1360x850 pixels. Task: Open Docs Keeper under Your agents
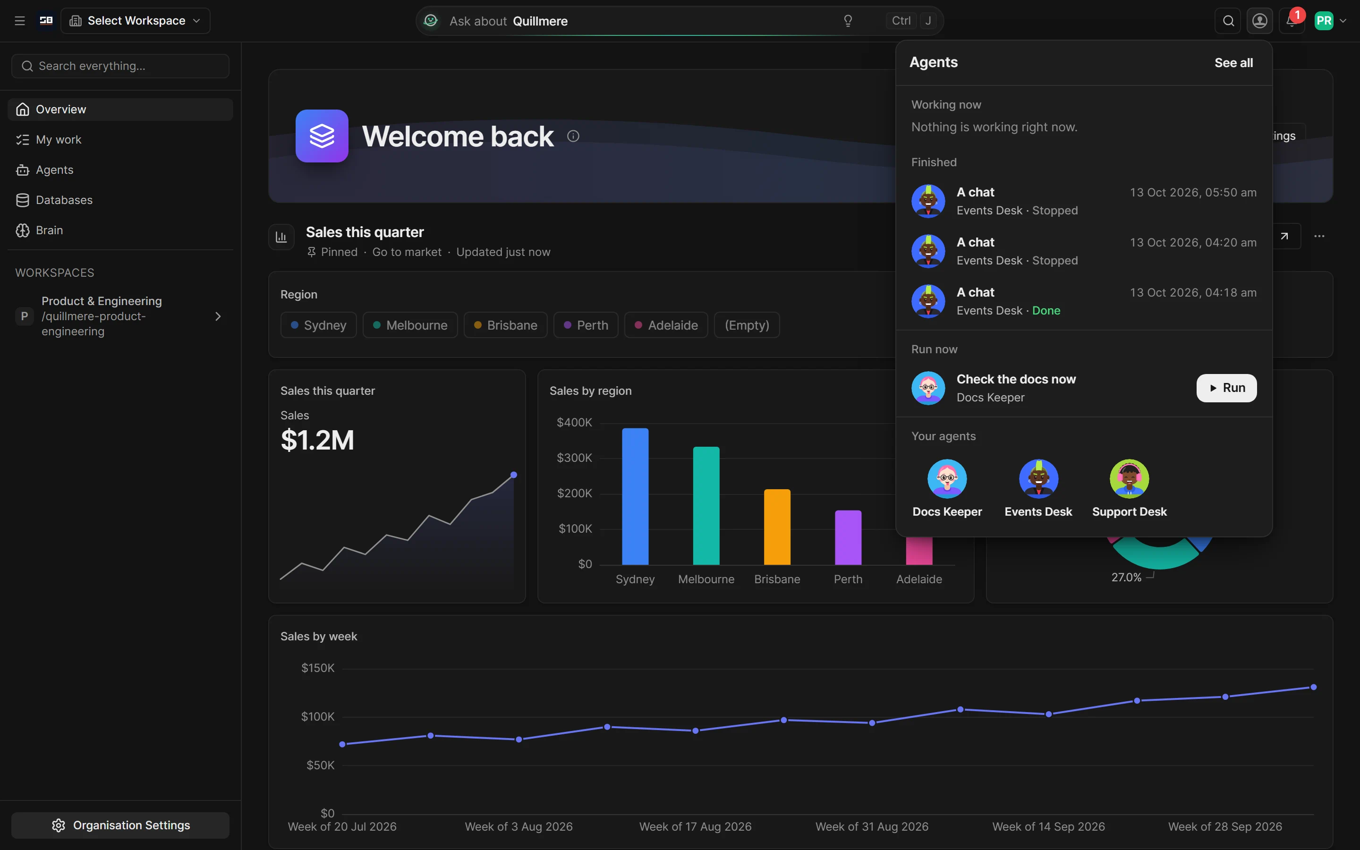(947, 488)
